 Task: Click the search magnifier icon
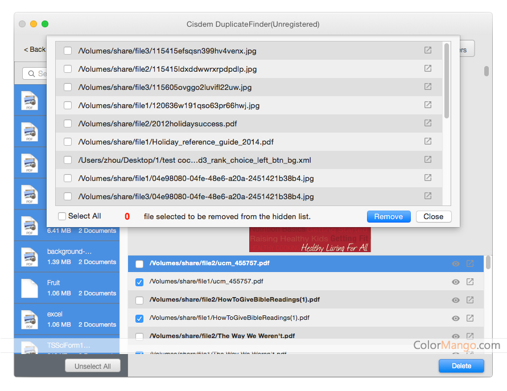(31, 74)
